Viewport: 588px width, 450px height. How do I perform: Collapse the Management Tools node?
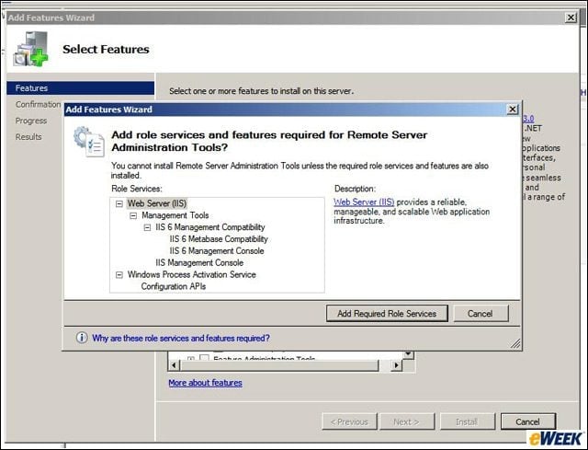tap(133, 215)
